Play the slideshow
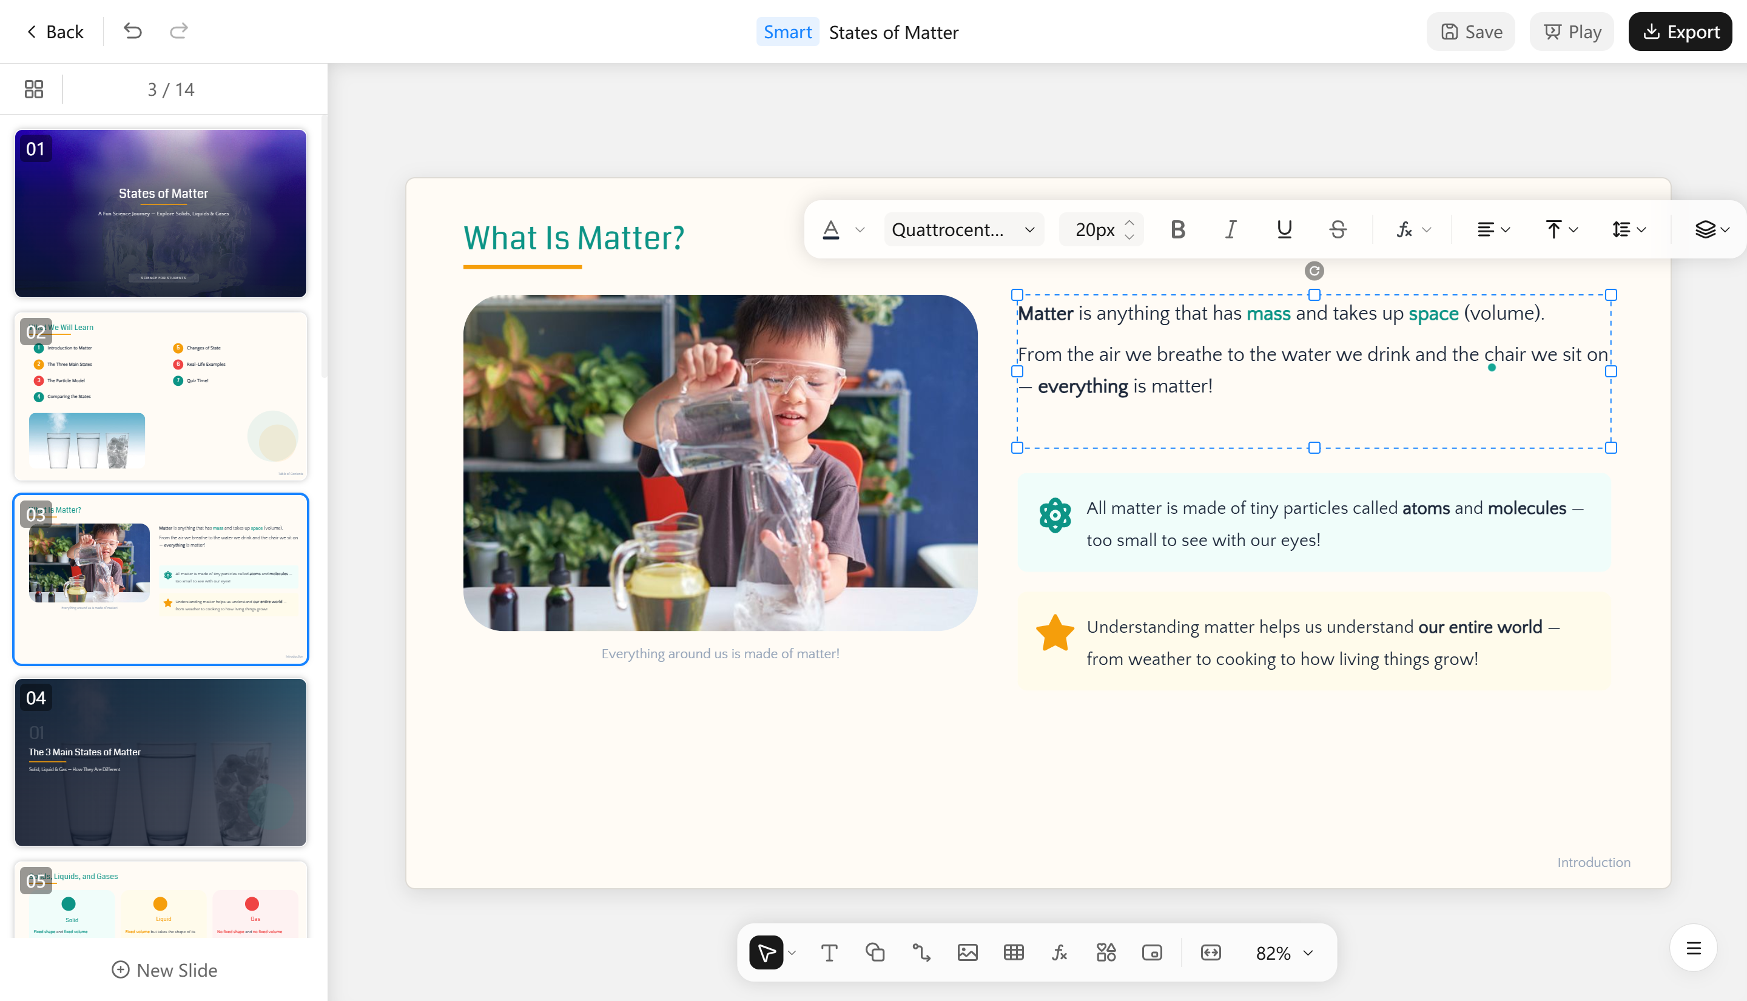 point(1572,32)
